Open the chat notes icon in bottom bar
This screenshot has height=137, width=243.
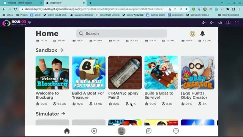(x=148, y=131)
